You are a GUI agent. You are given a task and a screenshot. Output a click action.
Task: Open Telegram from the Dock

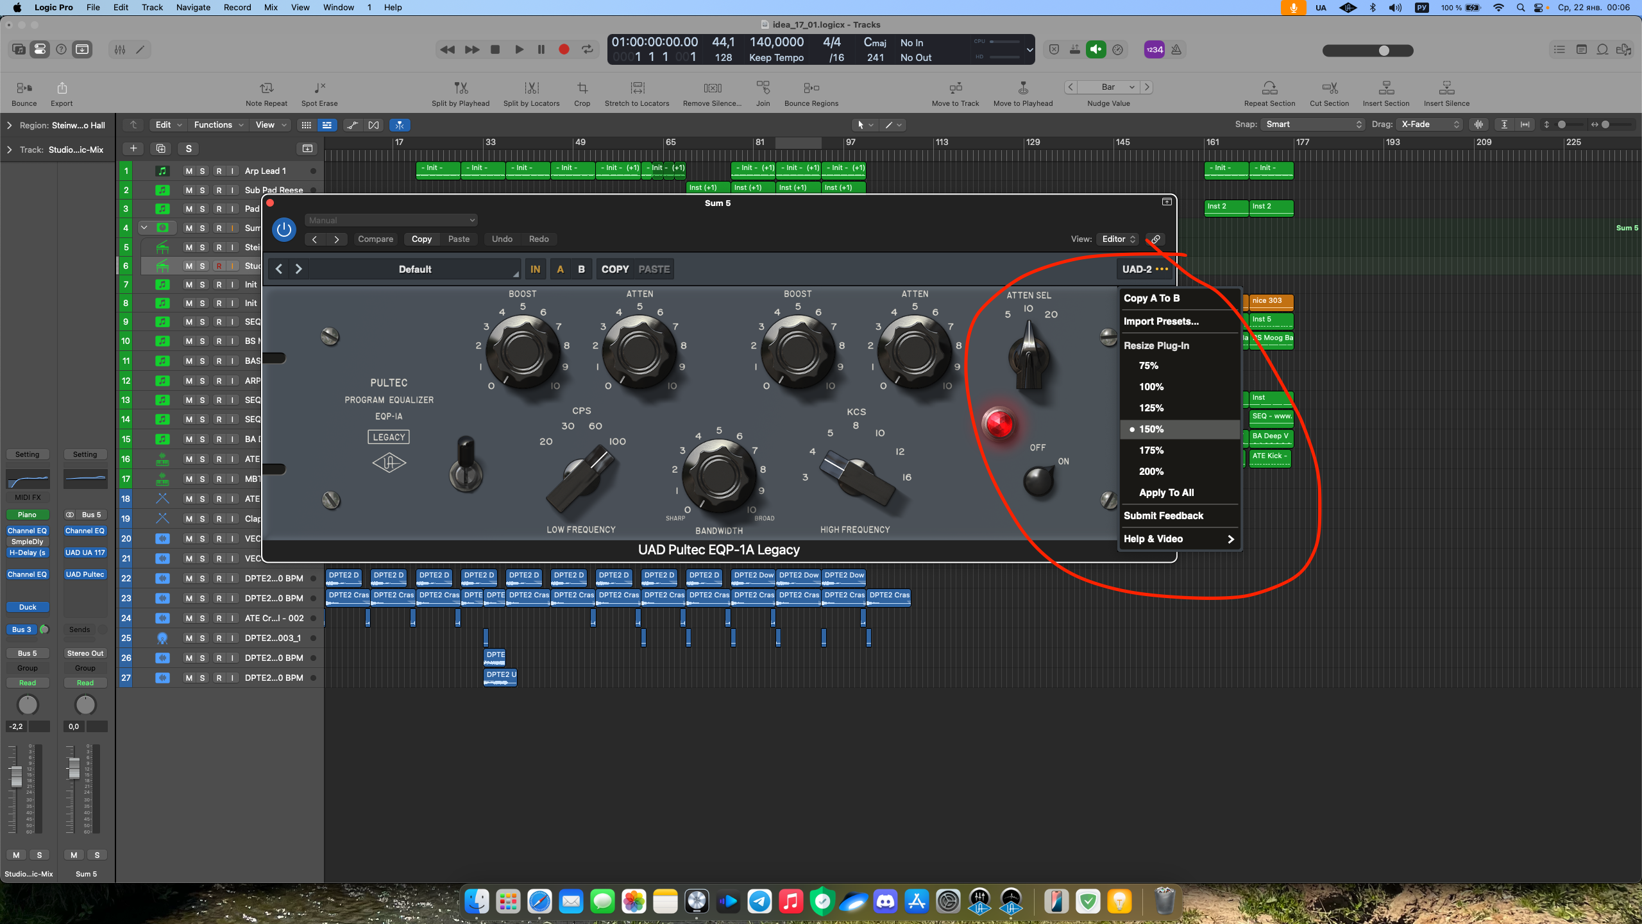click(759, 902)
